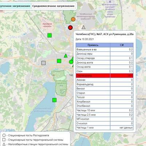Click legend text Стационарные посты территориальной системы
The height and width of the screenshot is (146, 146).
36,140
